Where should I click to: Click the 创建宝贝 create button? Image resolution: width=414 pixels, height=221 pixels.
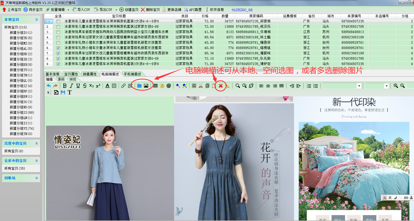pyautogui.click(x=129, y=10)
